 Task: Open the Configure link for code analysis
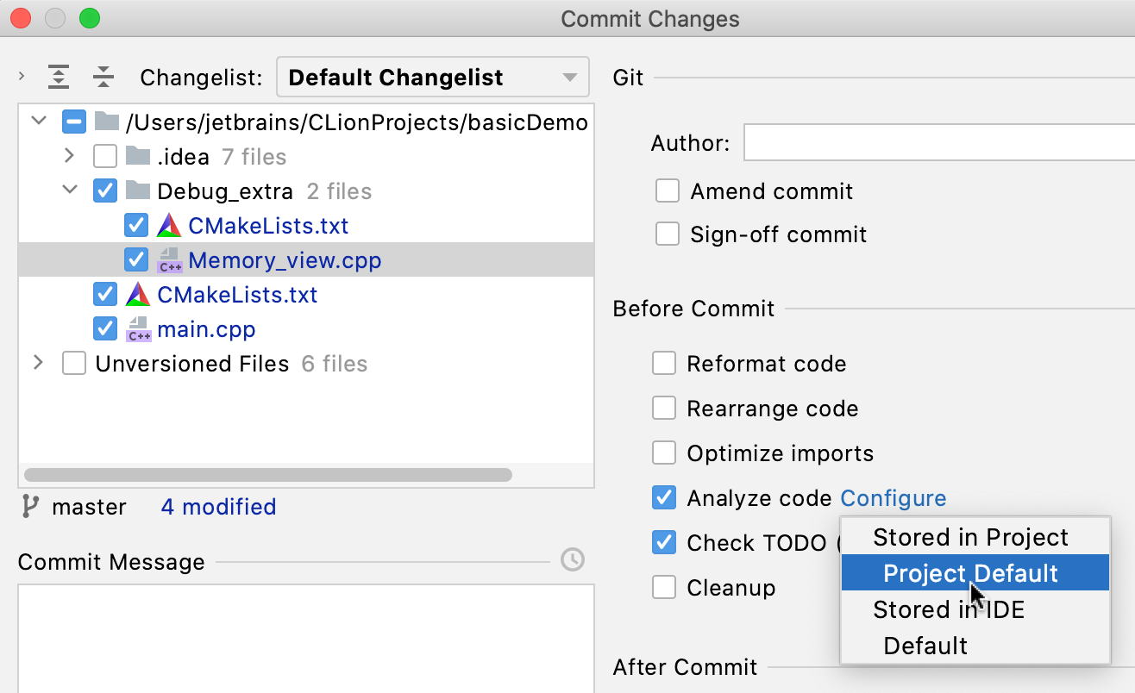click(x=893, y=498)
